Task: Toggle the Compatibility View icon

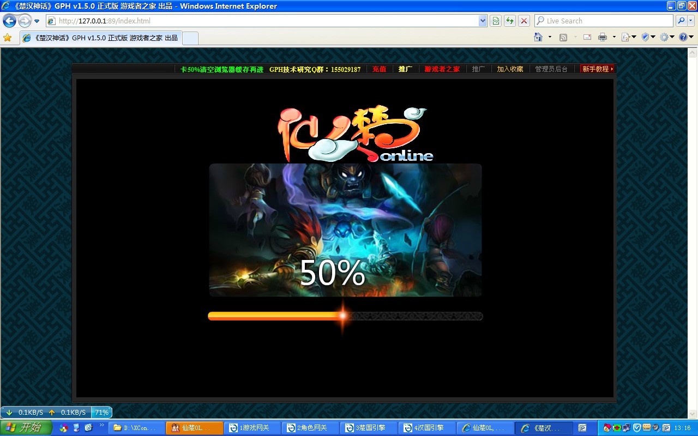Action: [x=496, y=21]
